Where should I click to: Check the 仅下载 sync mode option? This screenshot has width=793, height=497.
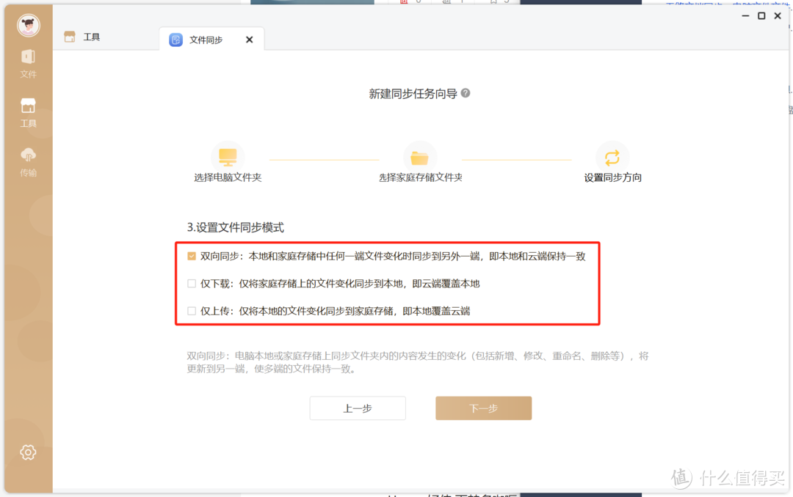[x=191, y=283]
